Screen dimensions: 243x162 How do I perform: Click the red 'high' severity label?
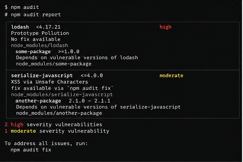[165, 27]
